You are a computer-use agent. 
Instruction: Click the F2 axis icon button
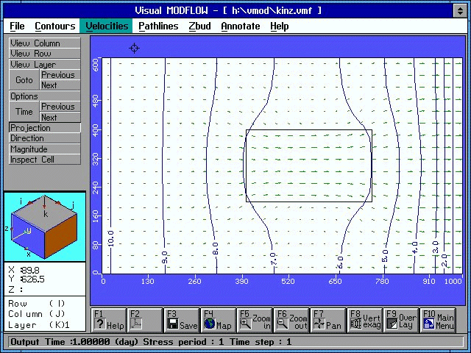[136, 324]
